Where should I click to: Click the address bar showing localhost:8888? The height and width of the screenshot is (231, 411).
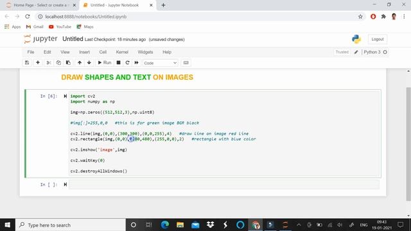199,17
